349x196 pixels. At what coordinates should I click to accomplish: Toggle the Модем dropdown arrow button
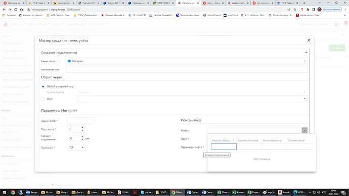(304, 130)
